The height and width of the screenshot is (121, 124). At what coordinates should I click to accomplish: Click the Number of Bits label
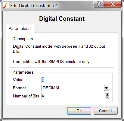tap(26, 96)
